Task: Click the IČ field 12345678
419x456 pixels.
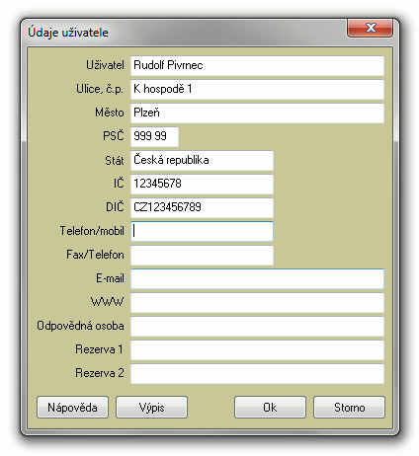Action: pos(202,184)
